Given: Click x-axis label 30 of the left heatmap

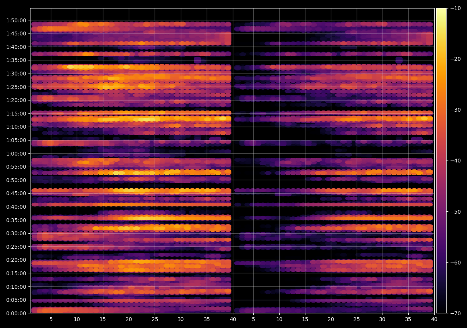Looking at the screenshot, I should [181, 320].
